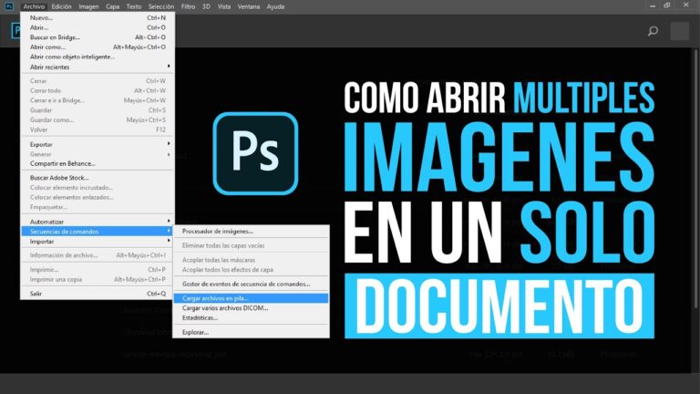Select Abrir como... entry
This screenshot has height=394, width=700.
point(98,47)
